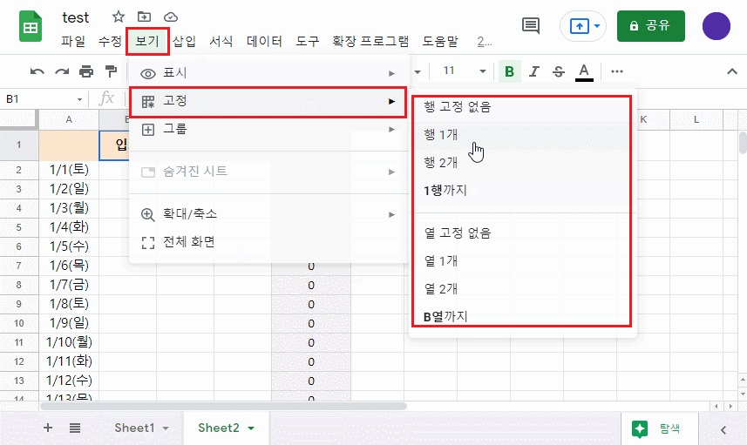This screenshot has height=445, width=747.
Task: Choose B열까지 freeze option
Action: 521,316
